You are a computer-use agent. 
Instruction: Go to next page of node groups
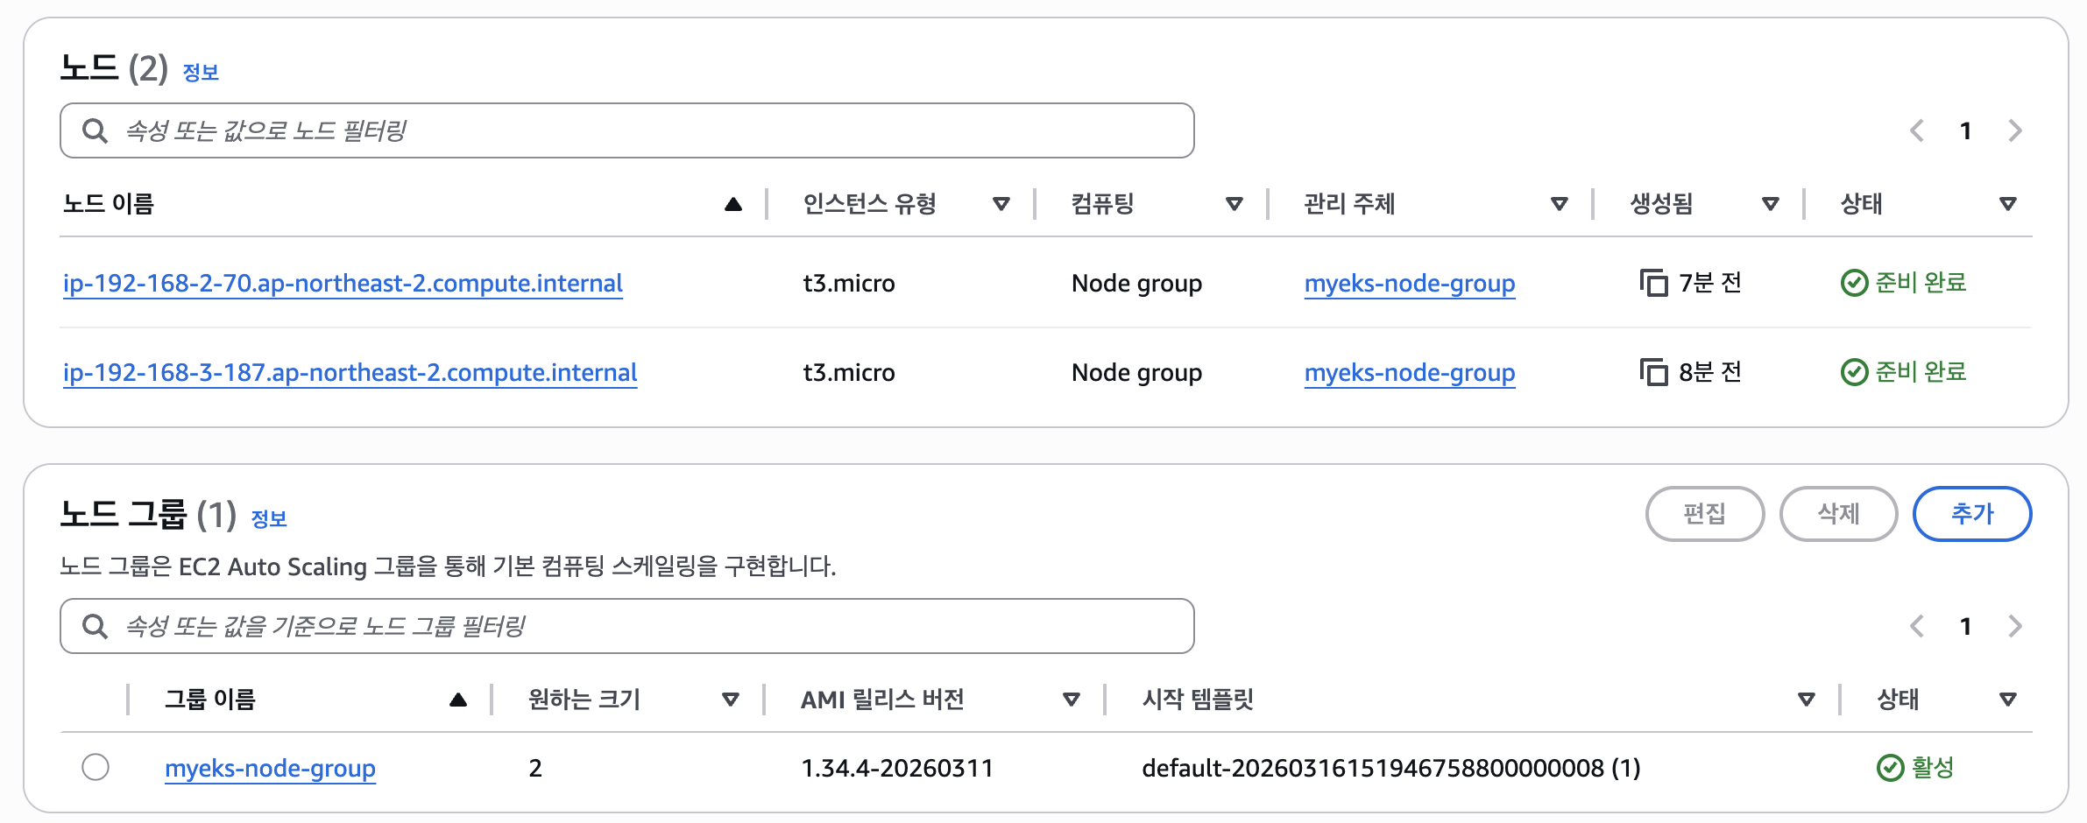click(x=2015, y=627)
